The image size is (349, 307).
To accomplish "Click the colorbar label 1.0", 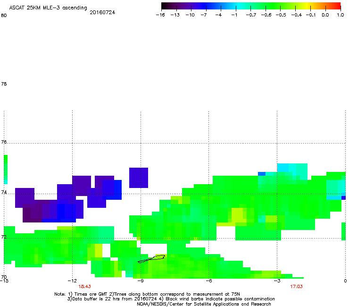I will (341, 15).
